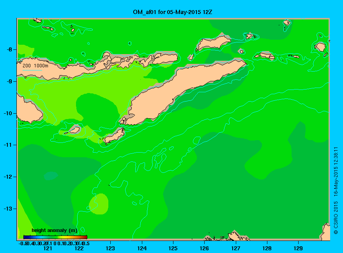Click the height anomaly color scale bar
The height and width of the screenshot is (253, 343).
(x=55, y=237)
